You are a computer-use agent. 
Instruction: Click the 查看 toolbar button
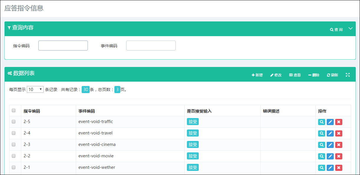tap(295, 75)
